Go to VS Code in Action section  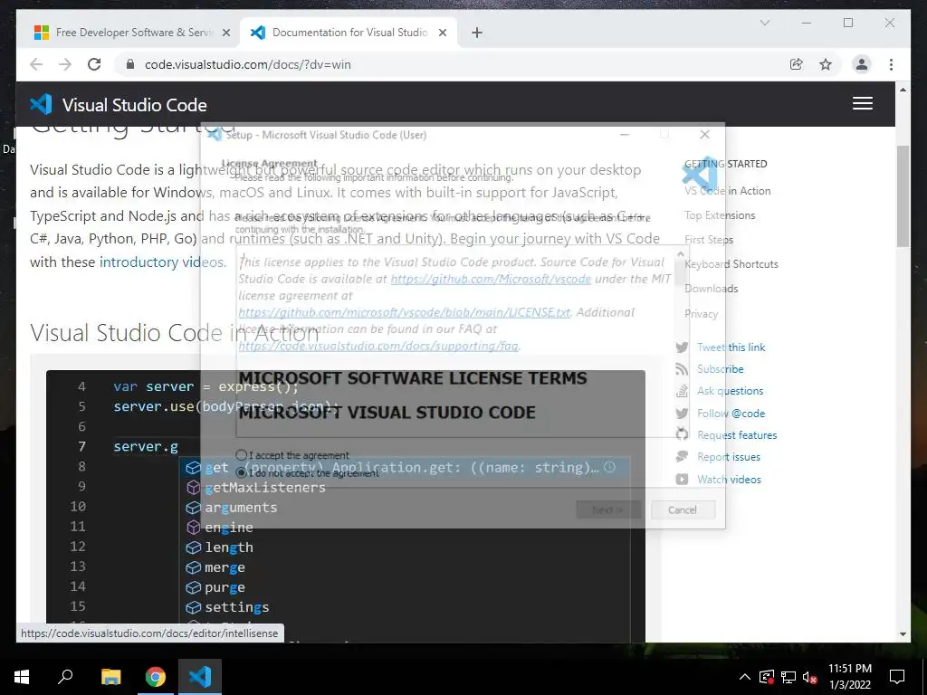tap(727, 191)
